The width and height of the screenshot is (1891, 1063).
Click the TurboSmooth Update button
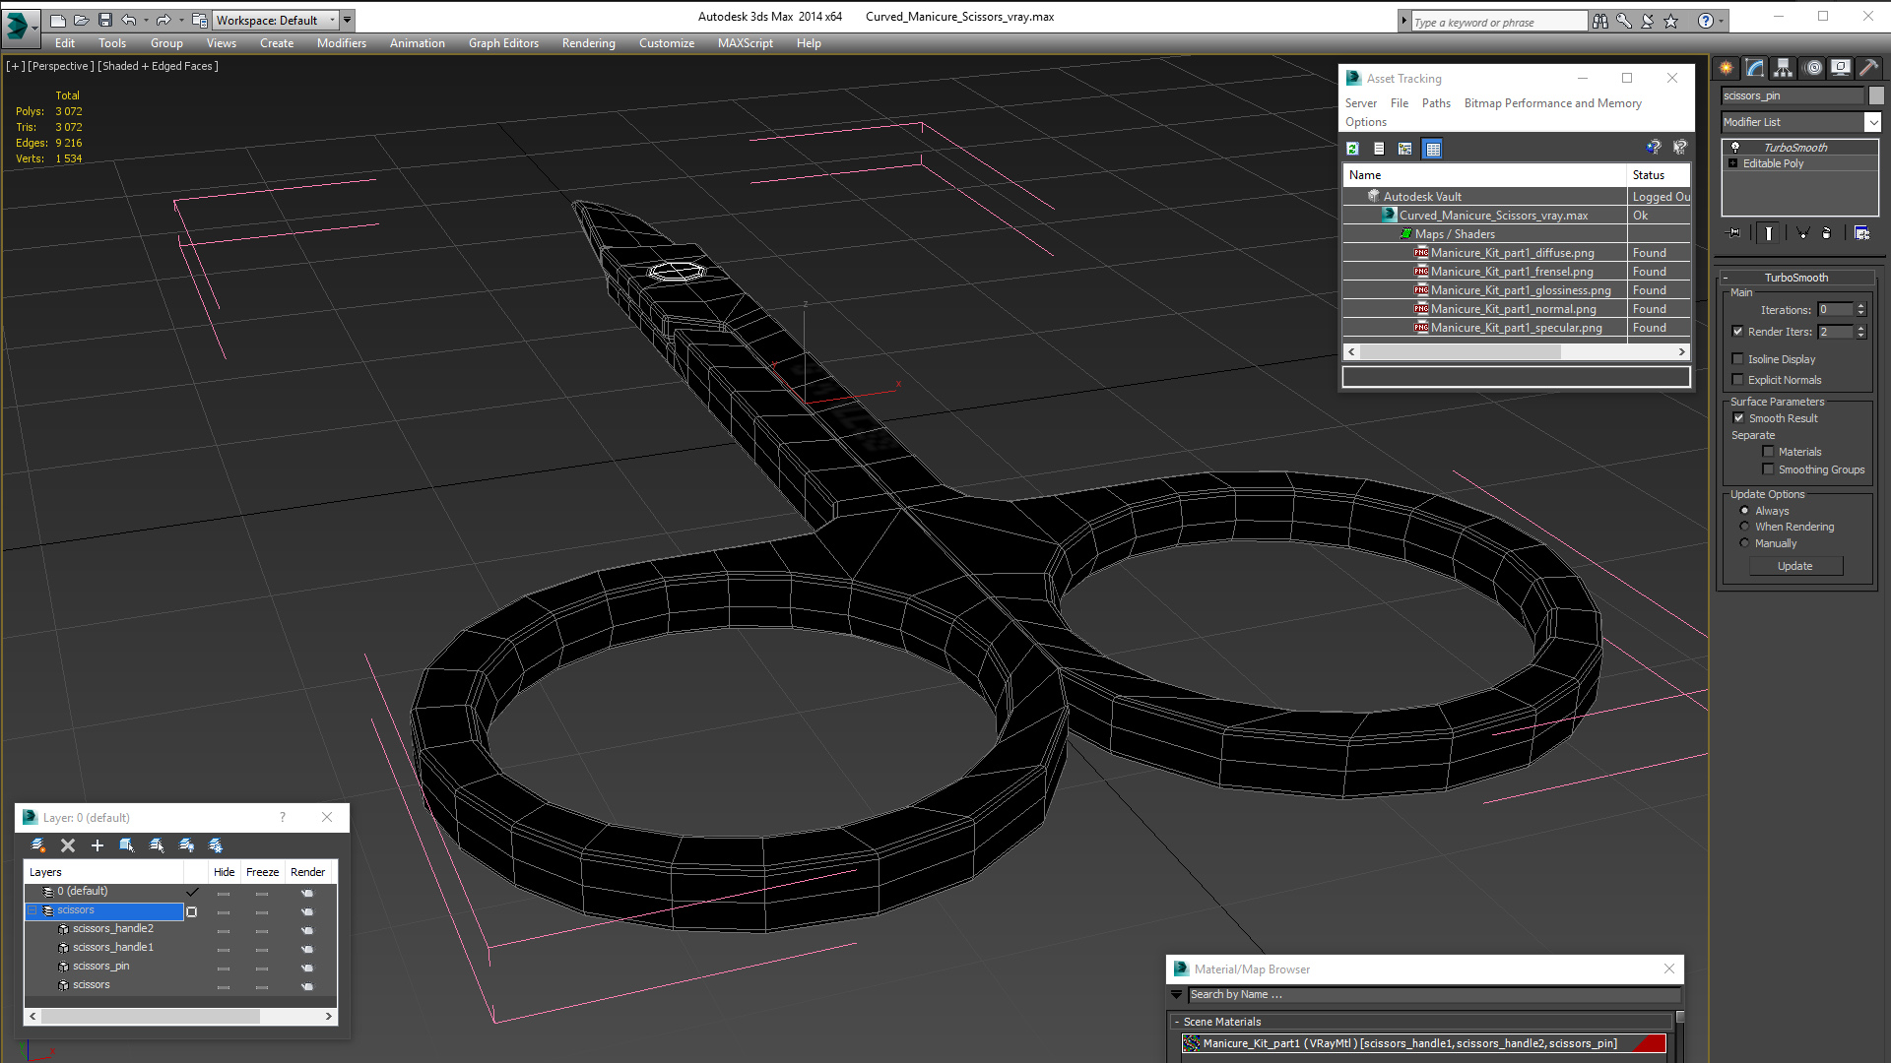pyautogui.click(x=1794, y=566)
